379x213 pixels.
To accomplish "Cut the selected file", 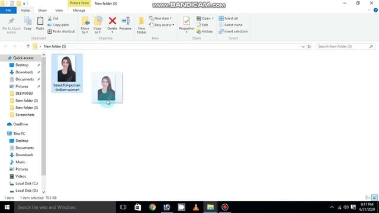I will [x=53, y=18].
